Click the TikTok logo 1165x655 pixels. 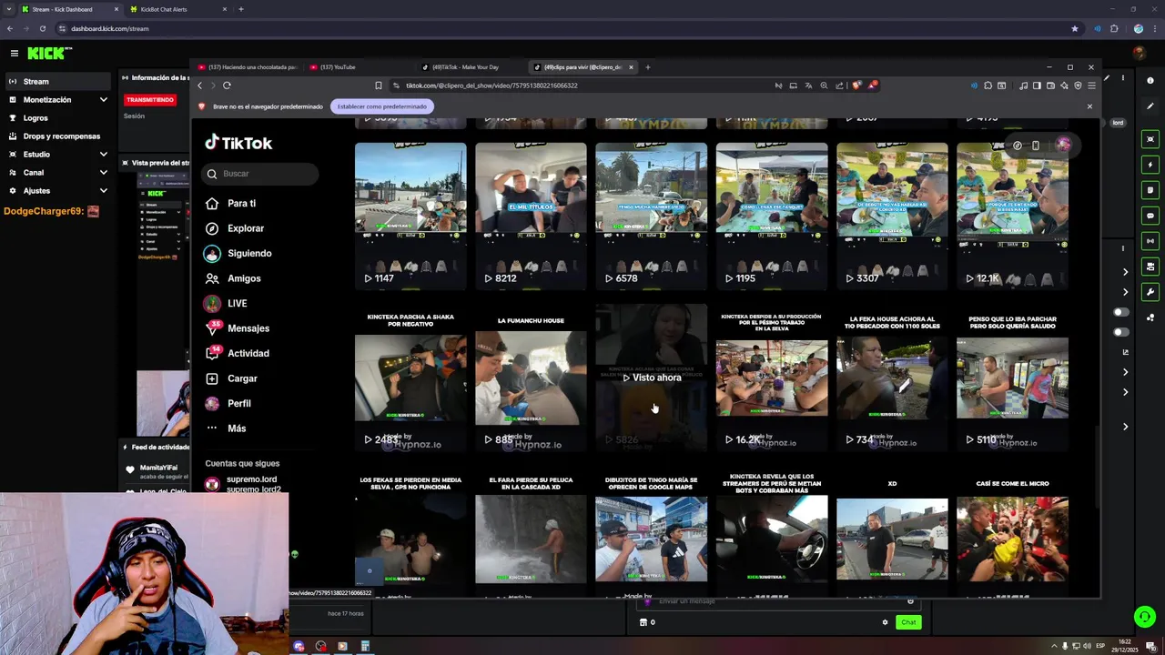click(x=238, y=143)
